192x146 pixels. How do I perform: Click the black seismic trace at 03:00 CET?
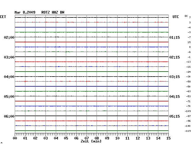[x=92, y=57]
